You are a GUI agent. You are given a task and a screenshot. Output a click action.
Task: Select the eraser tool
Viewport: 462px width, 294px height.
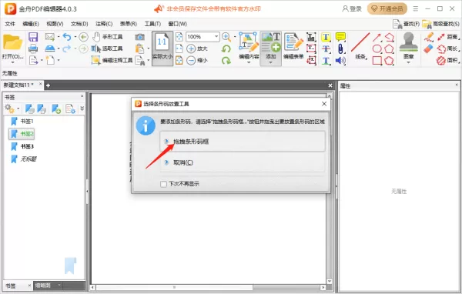428,48
